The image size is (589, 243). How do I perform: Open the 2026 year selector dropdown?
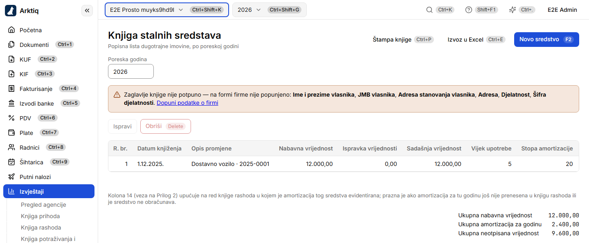[x=270, y=10]
